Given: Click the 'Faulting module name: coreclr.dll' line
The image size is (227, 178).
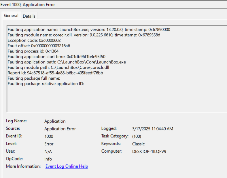Looking at the screenshot, I should point(84,35).
